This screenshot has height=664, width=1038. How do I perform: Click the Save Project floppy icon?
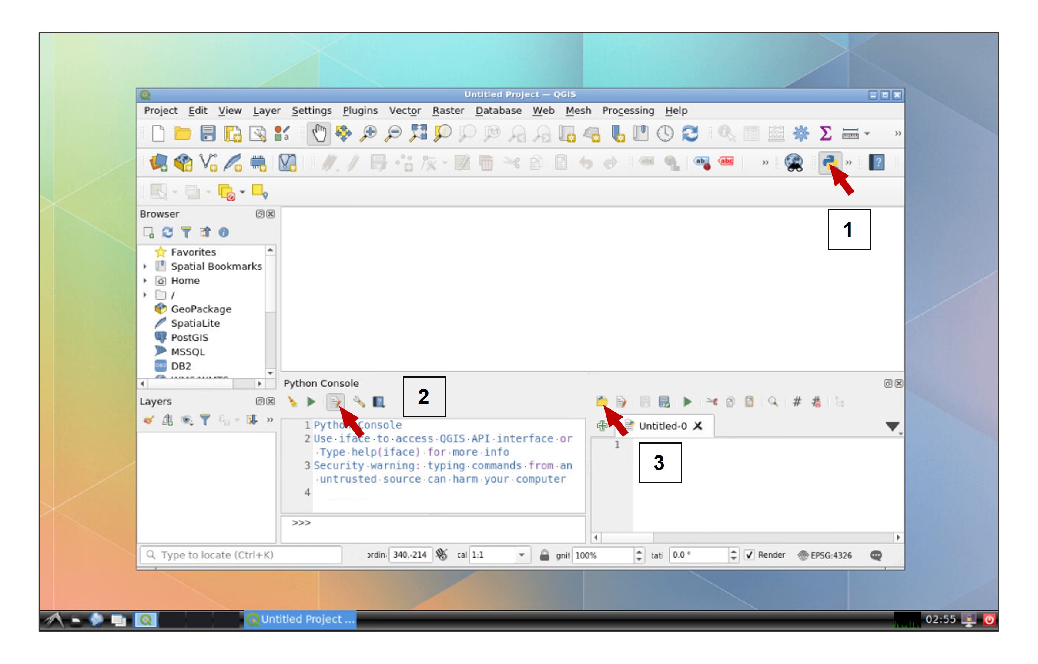tap(208, 133)
